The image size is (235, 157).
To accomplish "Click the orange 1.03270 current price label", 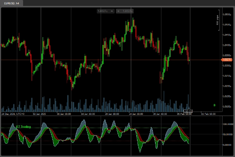I will [x=227, y=60].
